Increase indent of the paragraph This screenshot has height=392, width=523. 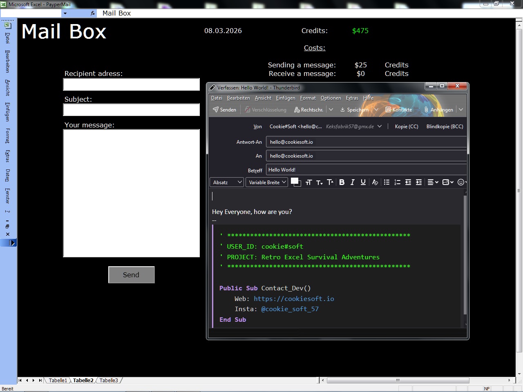coord(419,183)
